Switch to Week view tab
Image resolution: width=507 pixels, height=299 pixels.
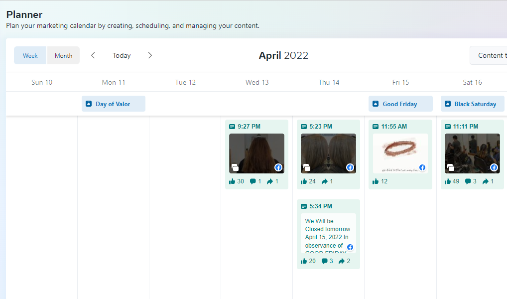tap(30, 55)
